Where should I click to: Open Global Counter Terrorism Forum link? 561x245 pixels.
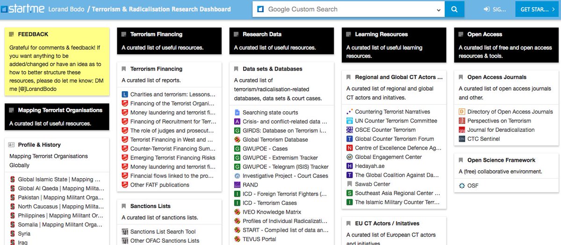395,139
